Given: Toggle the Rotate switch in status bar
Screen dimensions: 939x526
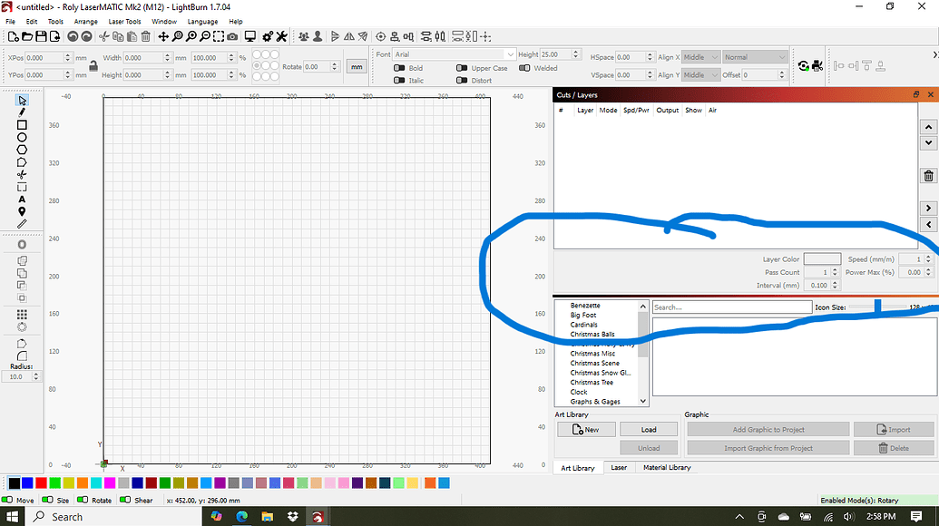Looking at the screenshot, I should pyautogui.click(x=83, y=500).
